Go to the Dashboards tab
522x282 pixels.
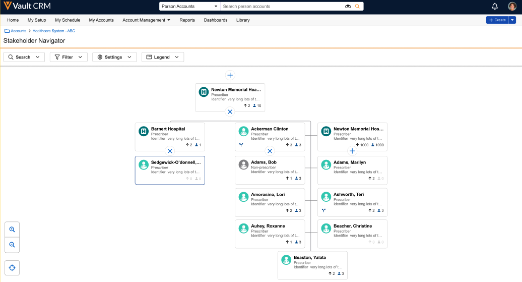pos(215,20)
